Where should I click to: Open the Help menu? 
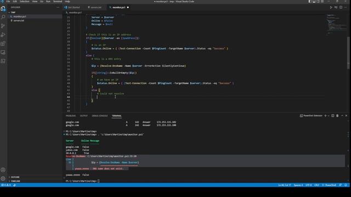click(67, 1)
